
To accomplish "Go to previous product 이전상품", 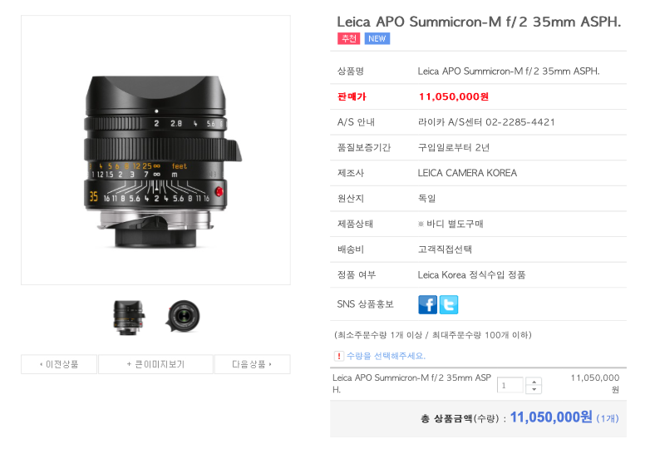I will (59, 364).
